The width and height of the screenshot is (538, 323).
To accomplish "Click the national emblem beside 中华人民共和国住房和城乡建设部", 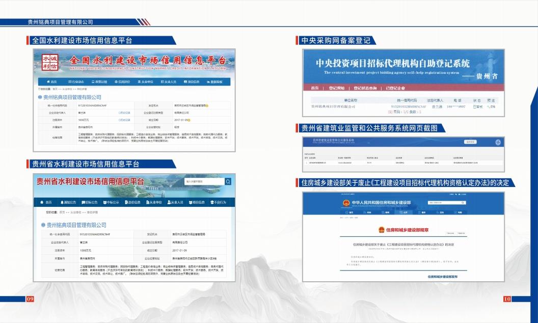I will pos(346,203).
